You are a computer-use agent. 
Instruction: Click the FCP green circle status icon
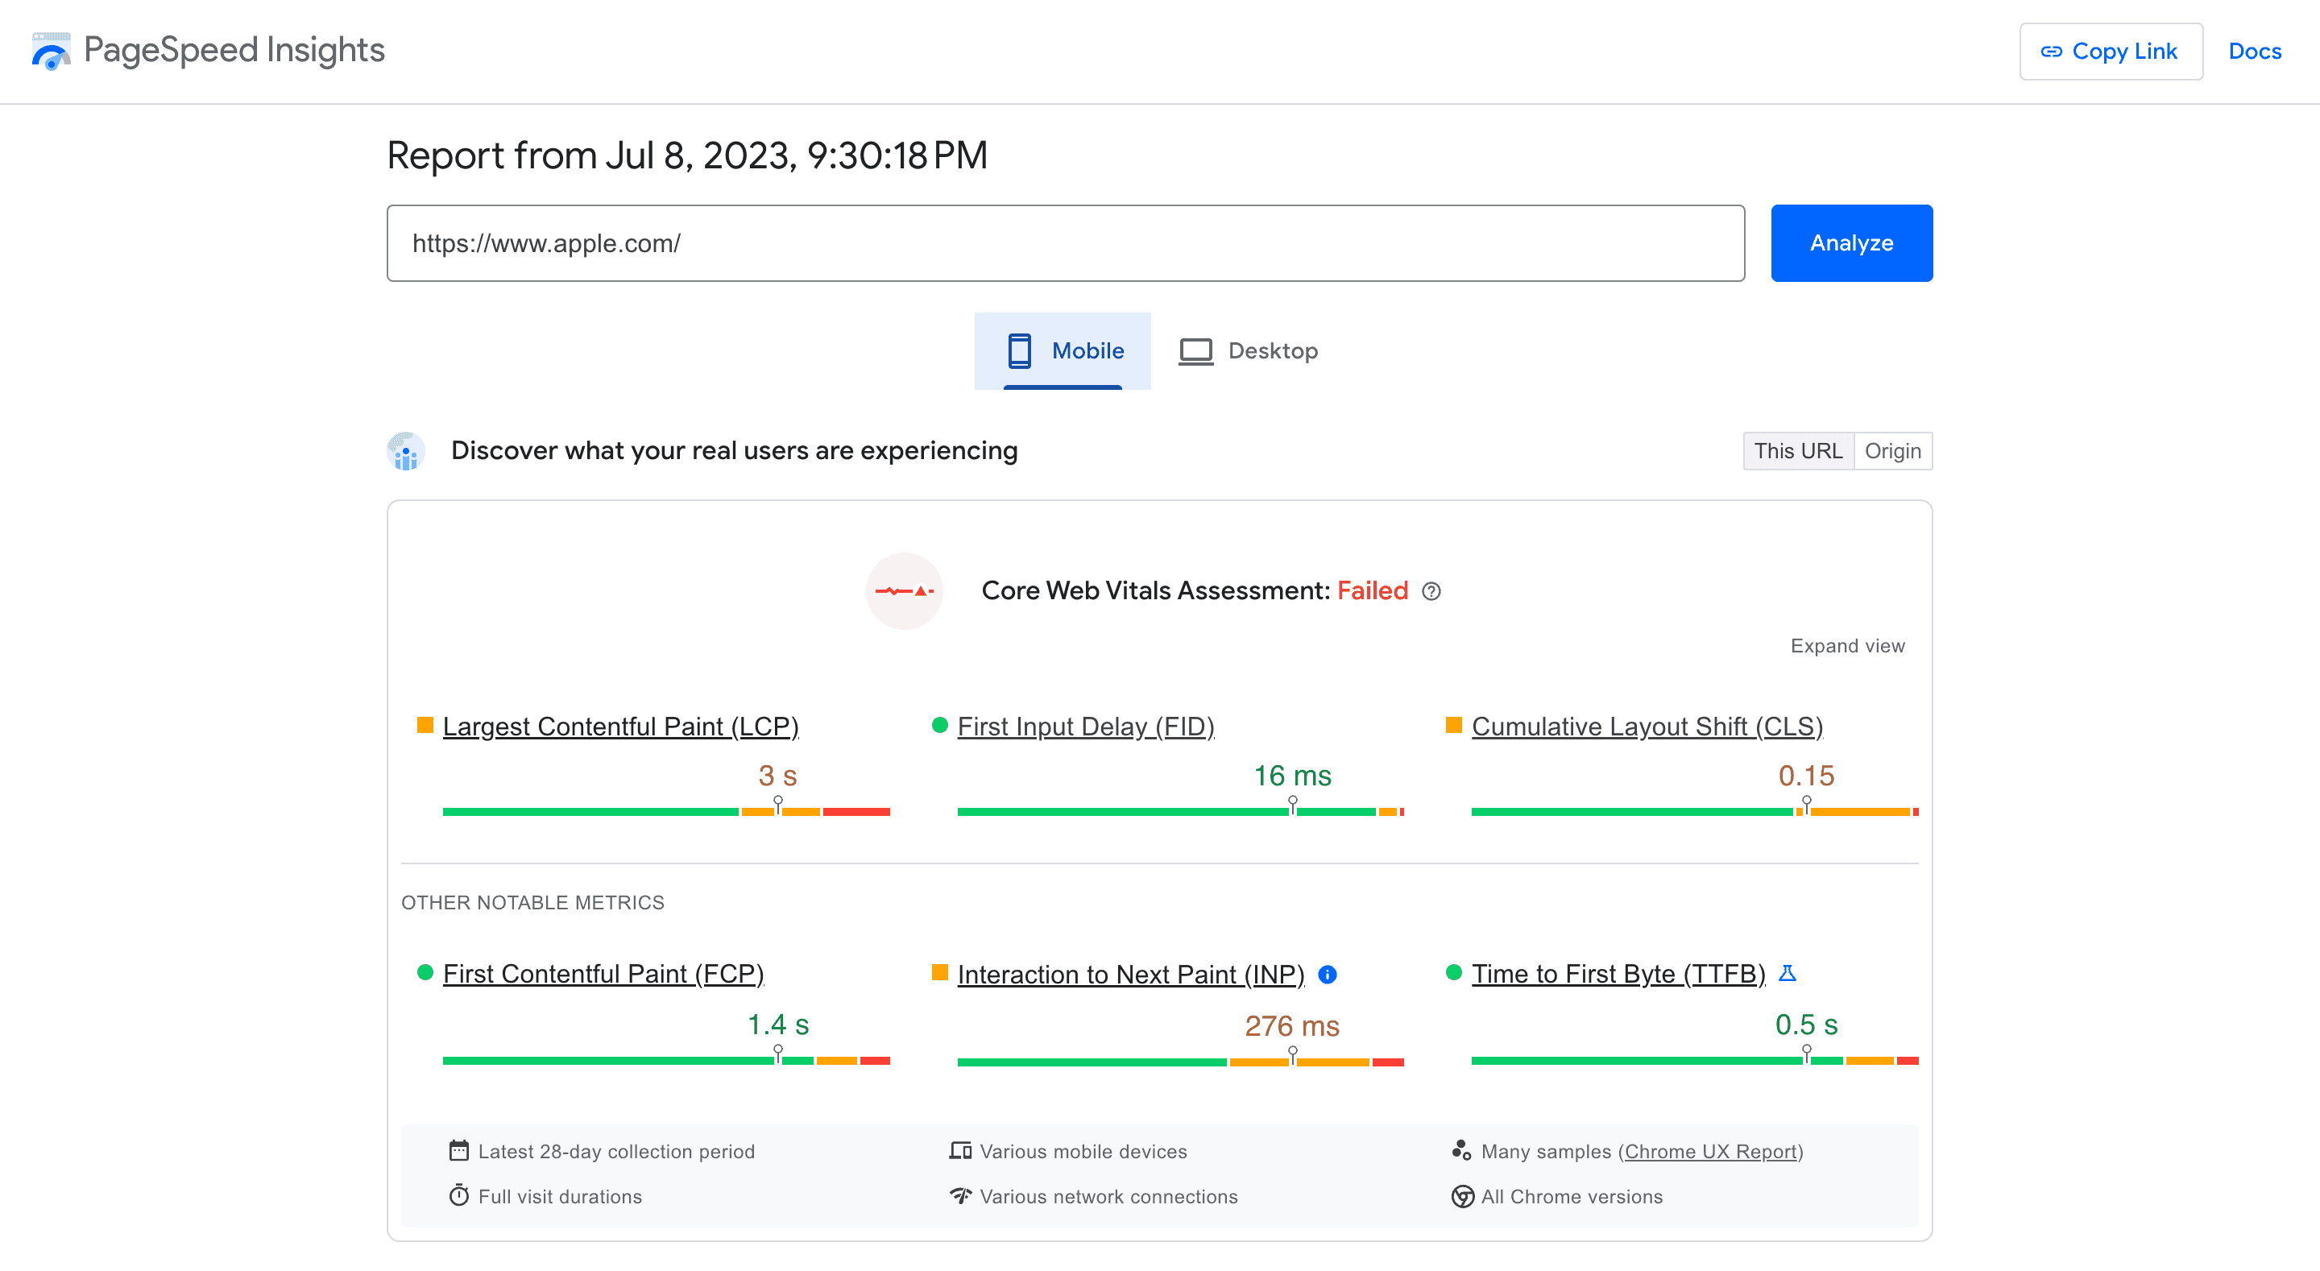click(425, 973)
